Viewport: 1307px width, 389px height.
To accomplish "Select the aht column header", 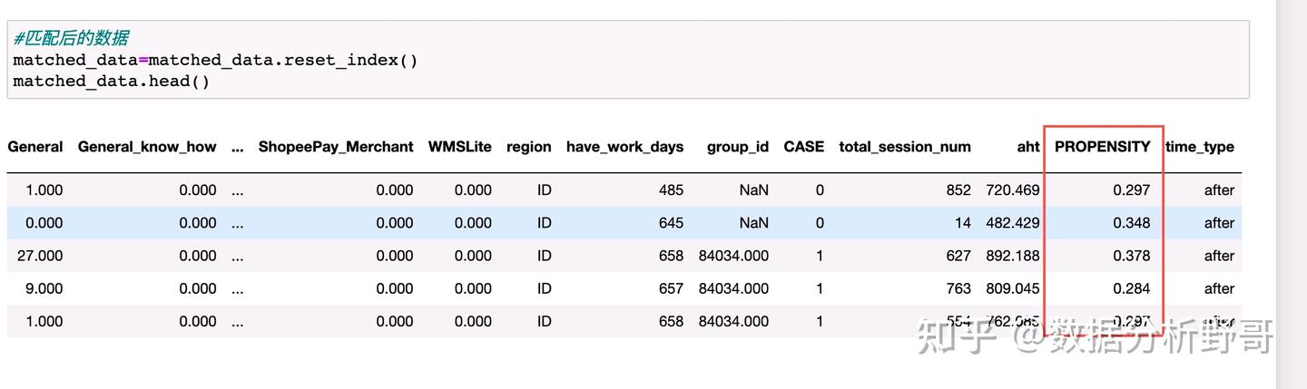I will 1027,146.
